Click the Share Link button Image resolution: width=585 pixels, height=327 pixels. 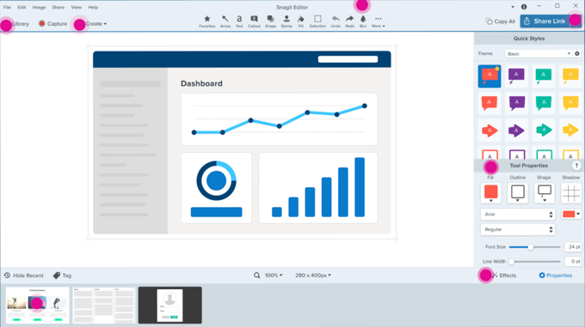coord(551,21)
